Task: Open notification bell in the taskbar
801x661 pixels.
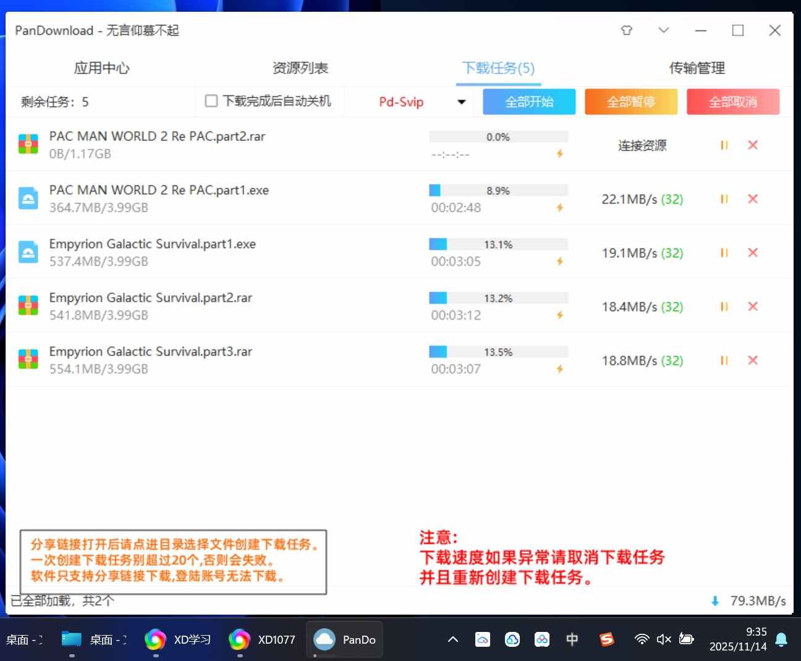Action: pos(781,639)
